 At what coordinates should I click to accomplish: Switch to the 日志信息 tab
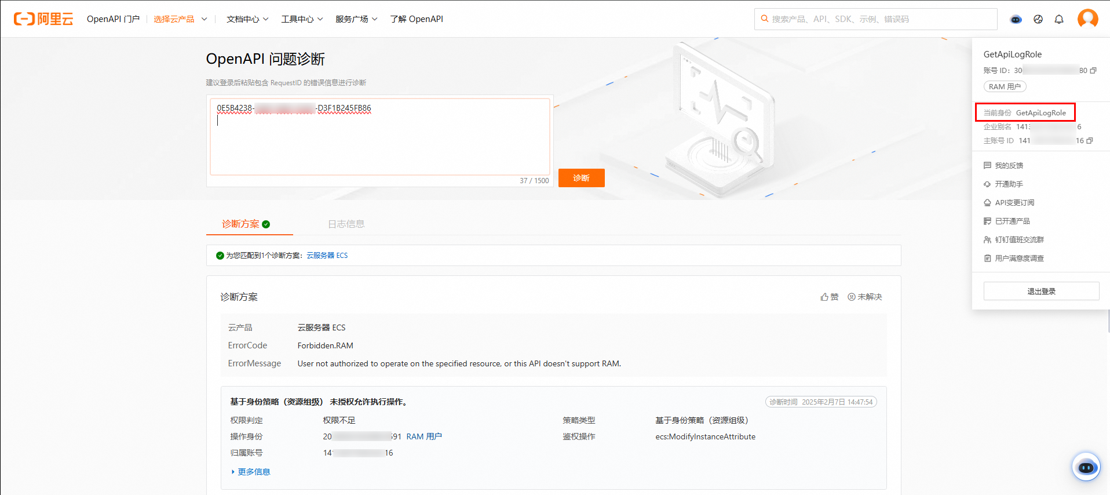[x=346, y=224]
